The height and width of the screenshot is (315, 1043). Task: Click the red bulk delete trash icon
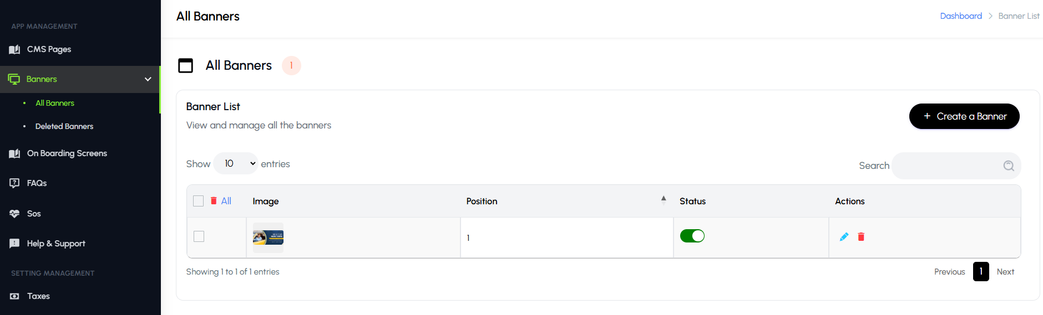(214, 201)
